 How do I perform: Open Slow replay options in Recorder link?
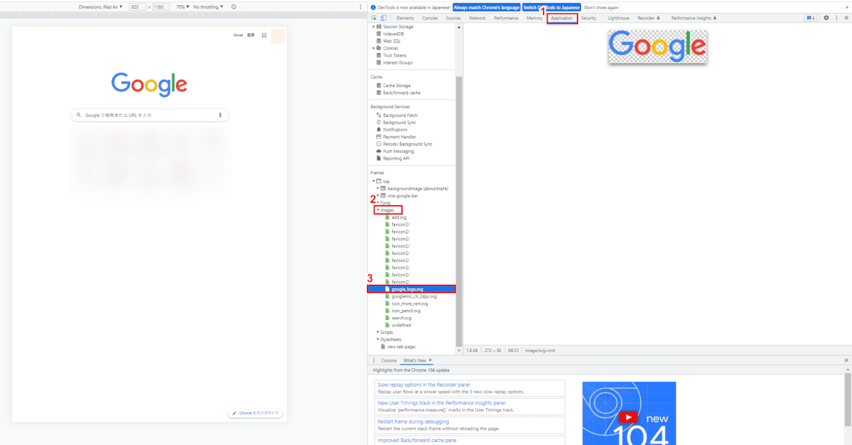424,385
